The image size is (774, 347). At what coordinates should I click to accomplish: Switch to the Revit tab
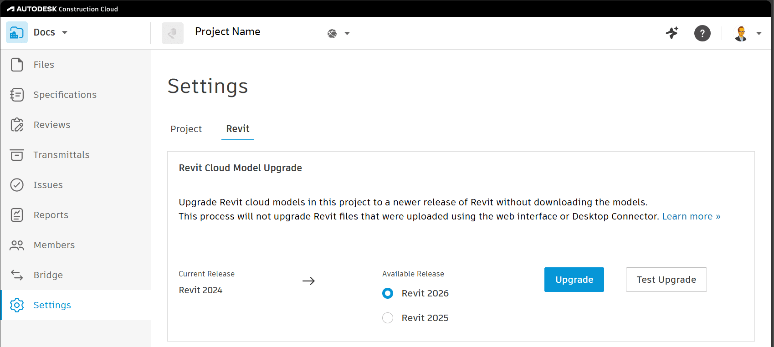point(238,129)
